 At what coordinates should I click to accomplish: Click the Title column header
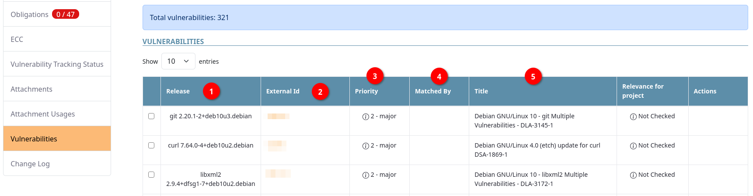pyautogui.click(x=481, y=91)
